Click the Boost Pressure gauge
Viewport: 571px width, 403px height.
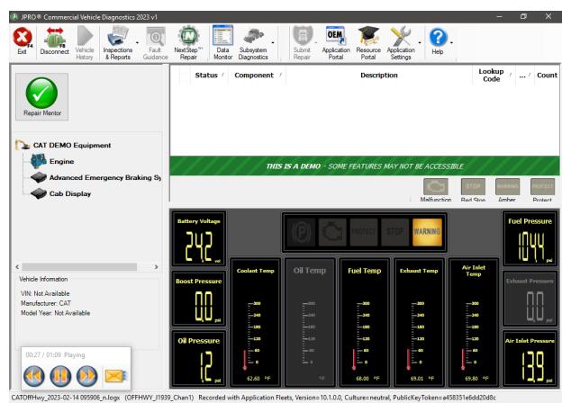199,299
